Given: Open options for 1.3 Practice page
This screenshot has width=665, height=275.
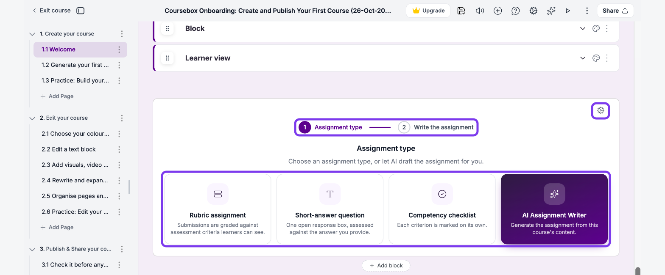Looking at the screenshot, I should coord(119,81).
